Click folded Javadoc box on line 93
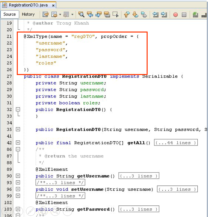The height and width of the screenshot is (217, 208). (x=60, y=183)
